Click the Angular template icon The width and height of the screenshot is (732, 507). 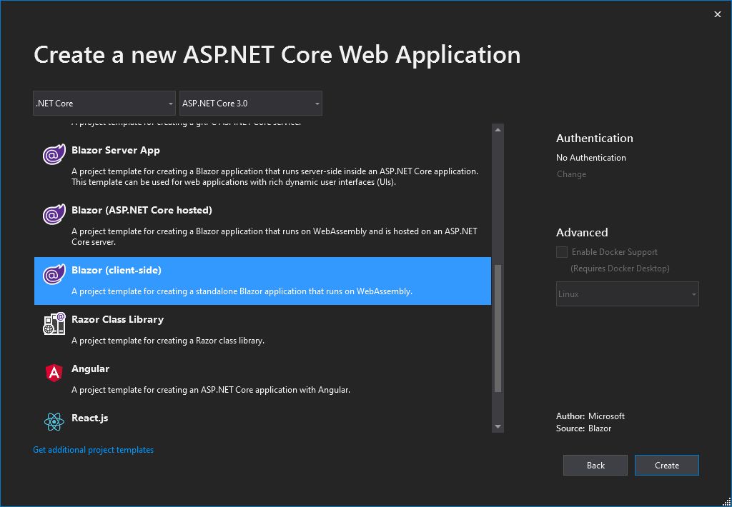pyautogui.click(x=54, y=373)
